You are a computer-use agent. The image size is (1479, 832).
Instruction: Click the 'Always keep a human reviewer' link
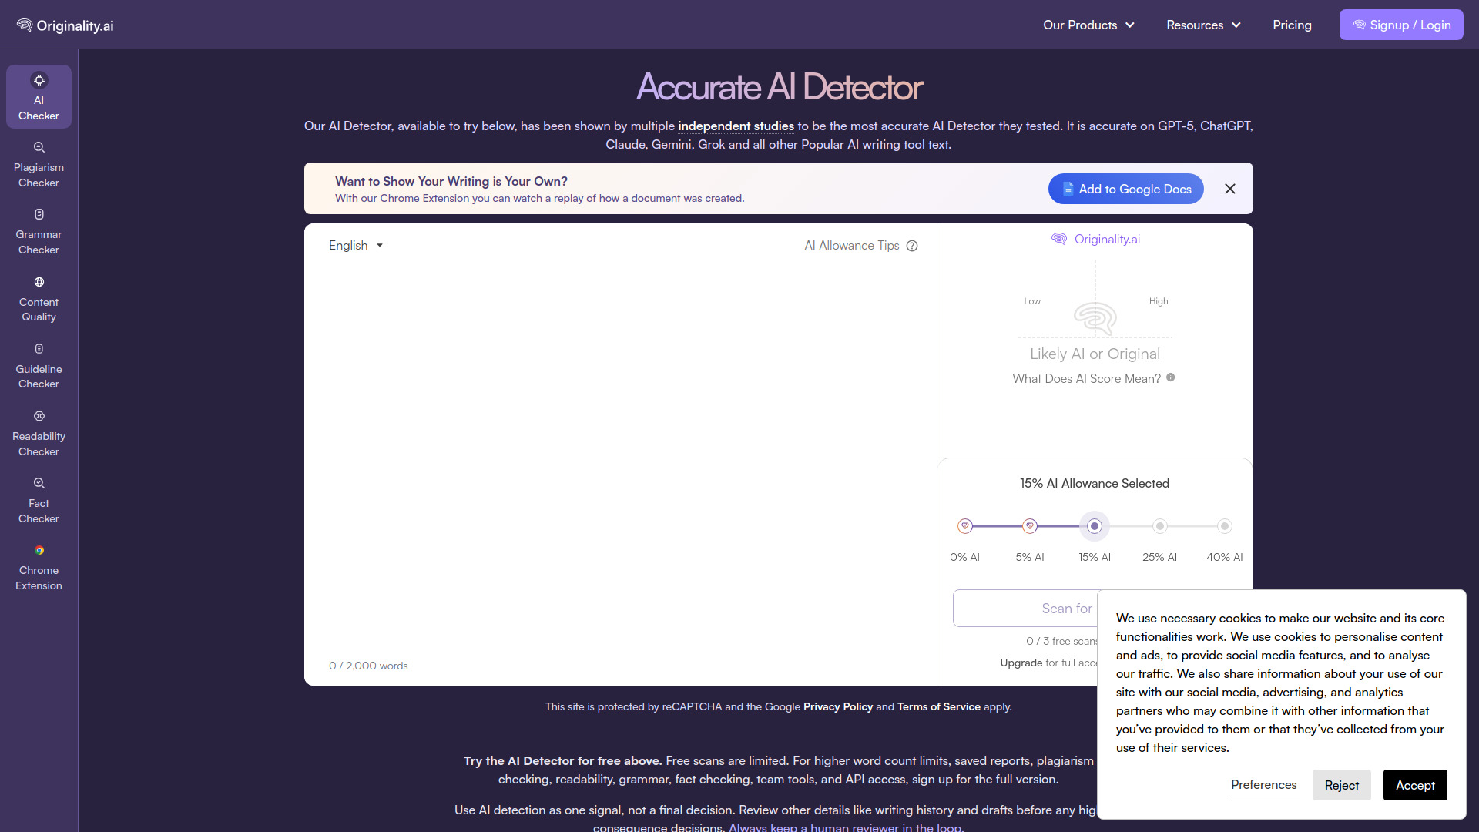coord(845,827)
